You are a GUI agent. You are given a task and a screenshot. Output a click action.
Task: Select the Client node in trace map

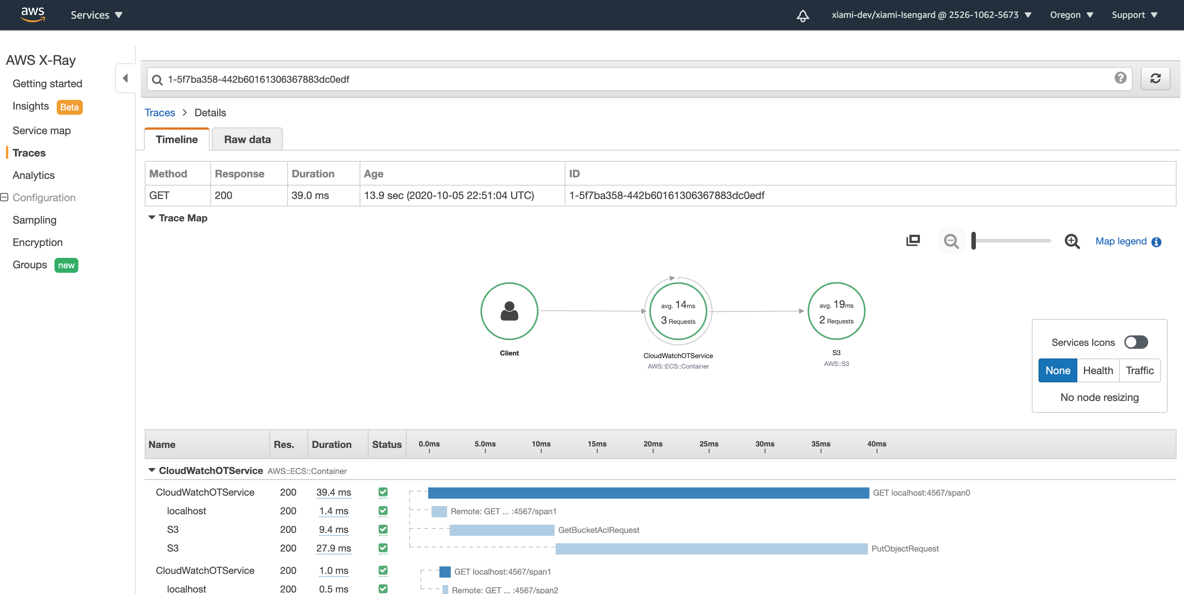click(509, 311)
